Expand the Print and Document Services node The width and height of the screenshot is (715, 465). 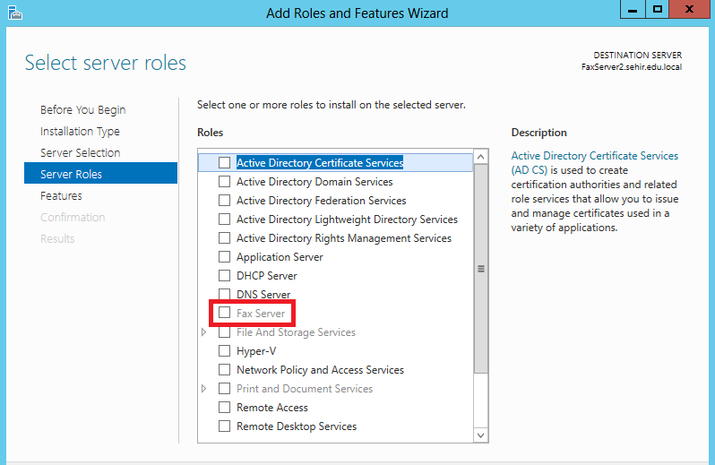[204, 389]
